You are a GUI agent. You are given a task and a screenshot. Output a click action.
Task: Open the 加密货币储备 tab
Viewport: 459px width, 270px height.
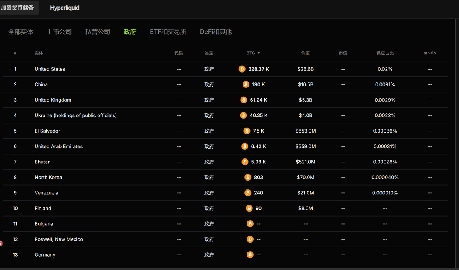click(x=18, y=8)
